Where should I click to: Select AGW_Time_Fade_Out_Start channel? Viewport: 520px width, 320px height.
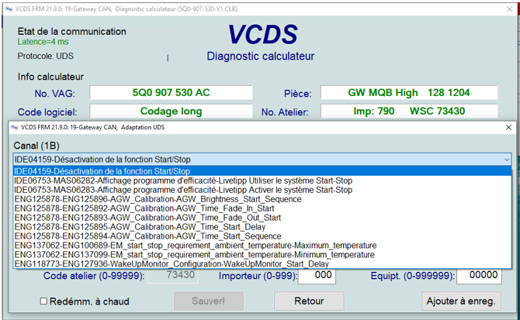click(262, 218)
